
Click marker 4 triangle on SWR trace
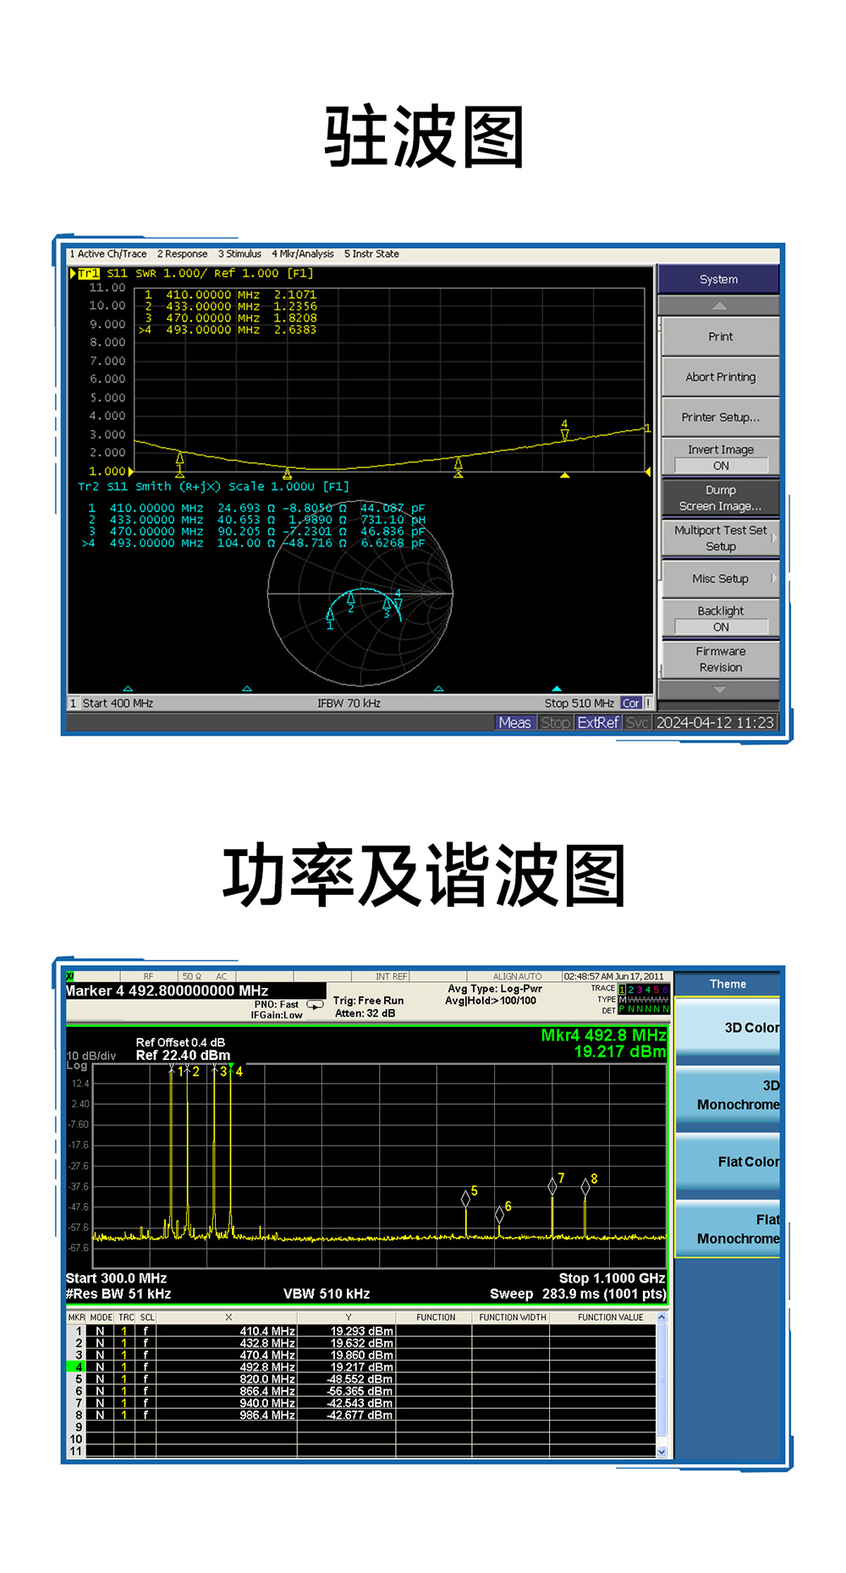pos(564,434)
